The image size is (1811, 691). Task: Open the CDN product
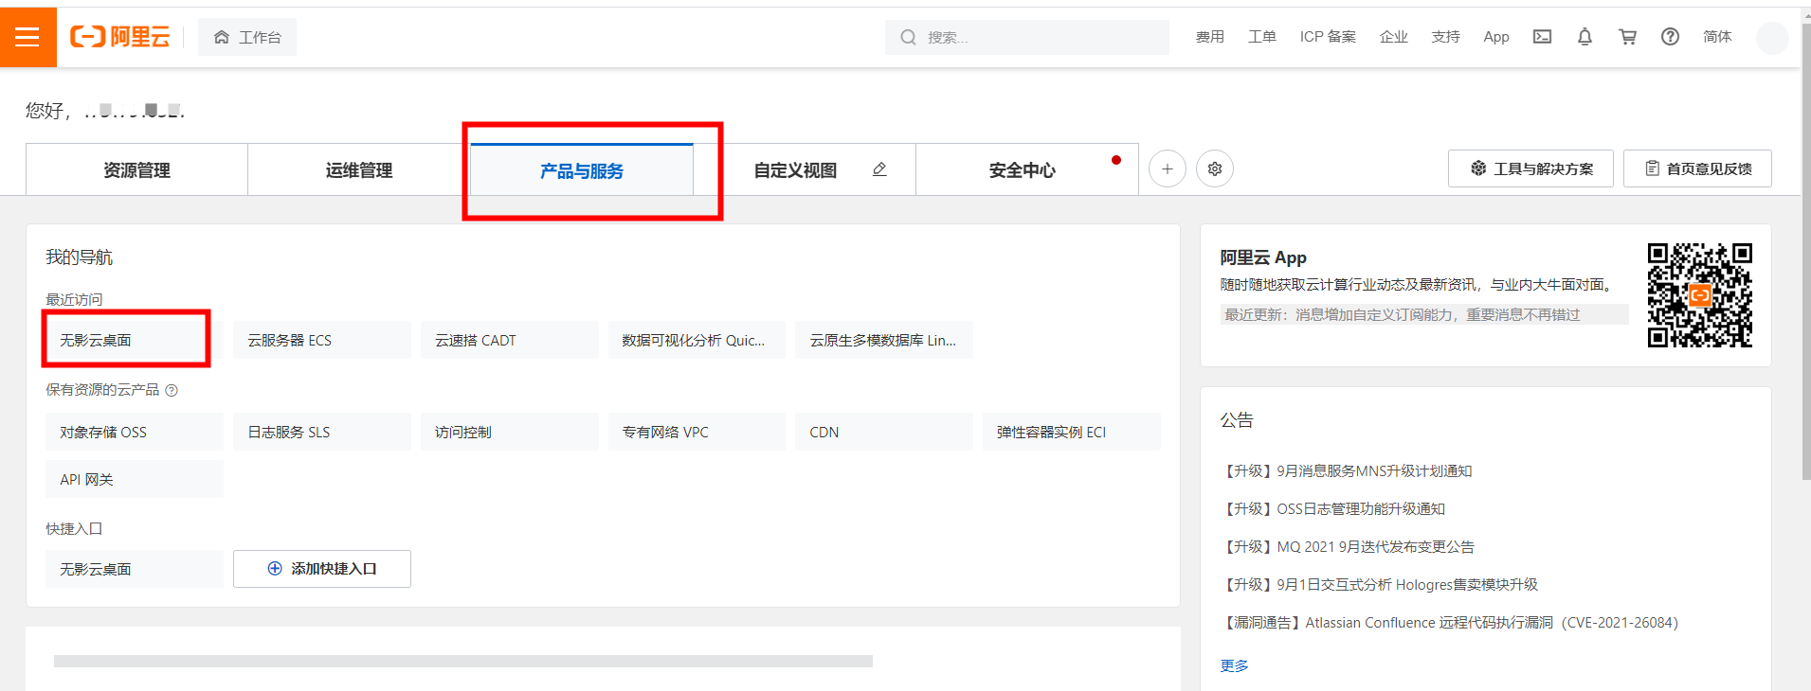pos(884,432)
